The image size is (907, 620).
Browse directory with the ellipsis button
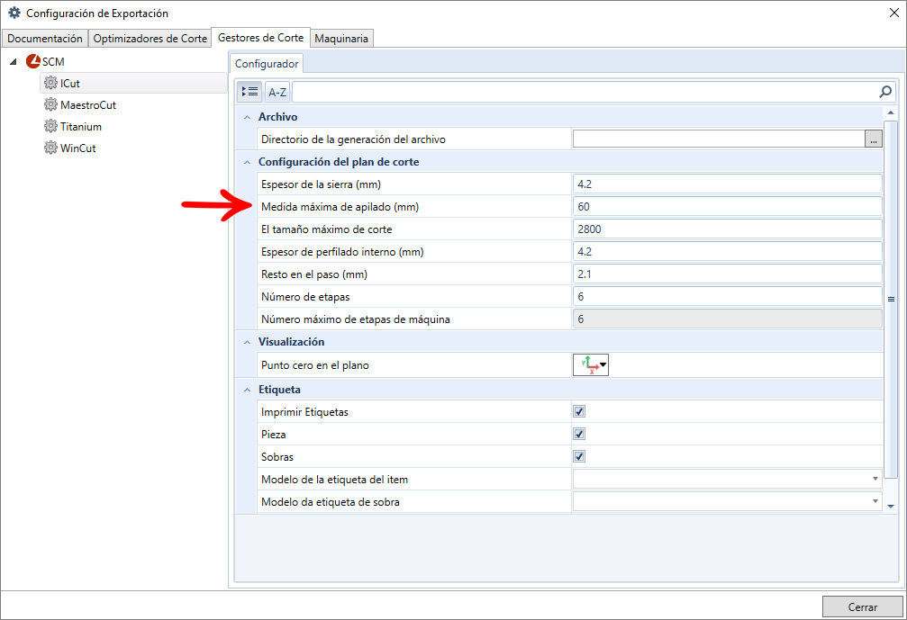point(874,139)
